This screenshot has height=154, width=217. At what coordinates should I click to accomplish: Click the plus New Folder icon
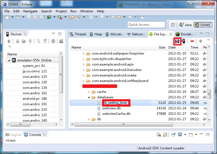tap(201, 41)
